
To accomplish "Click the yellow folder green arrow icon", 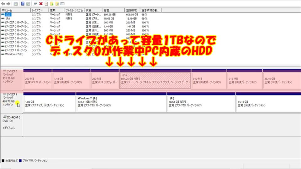I will click(x=52, y=4).
